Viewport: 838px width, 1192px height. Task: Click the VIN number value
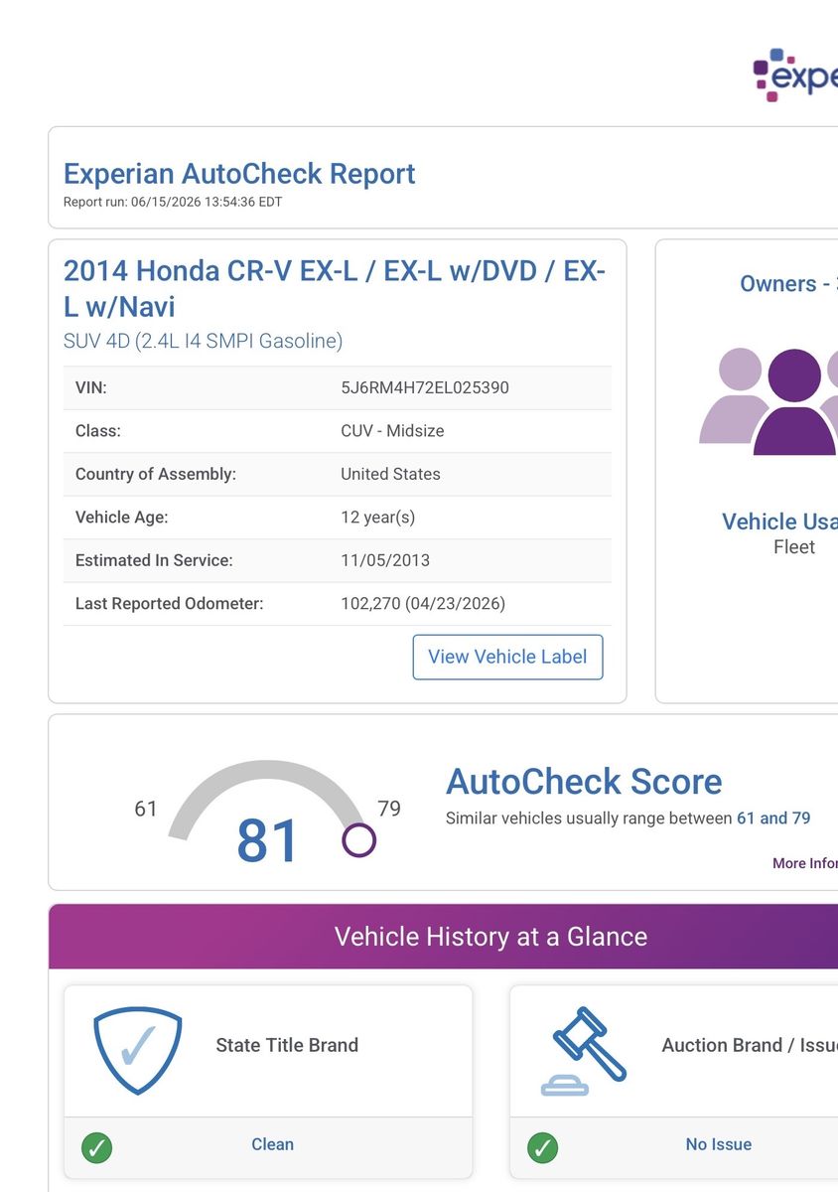425,387
